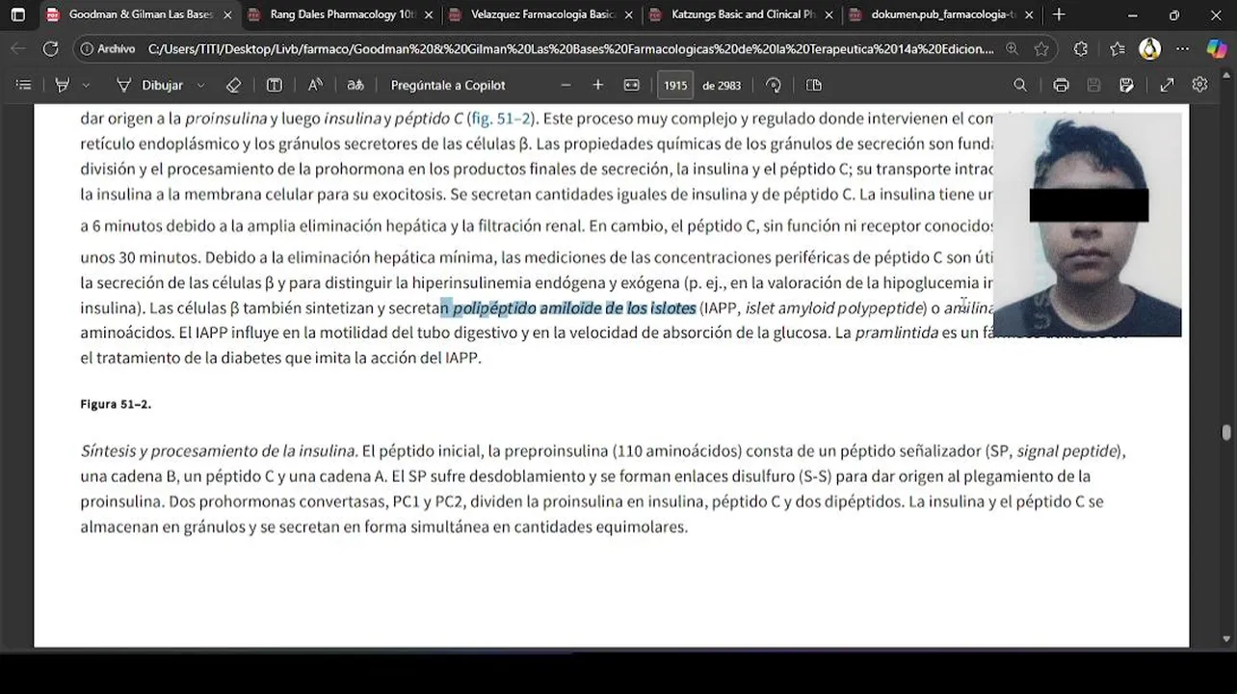The width and height of the screenshot is (1237, 694).
Task: Toggle PDF page view layout
Action: click(814, 85)
